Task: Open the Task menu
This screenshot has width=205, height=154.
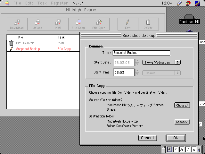Action: point(42,3)
